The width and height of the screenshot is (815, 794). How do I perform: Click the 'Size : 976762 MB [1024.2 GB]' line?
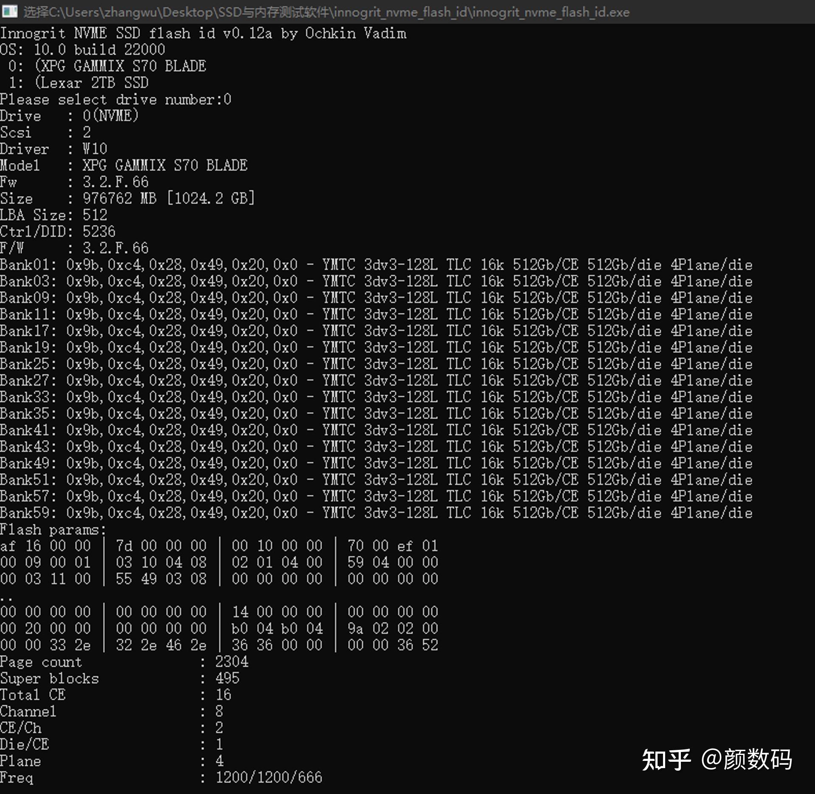click(x=127, y=199)
